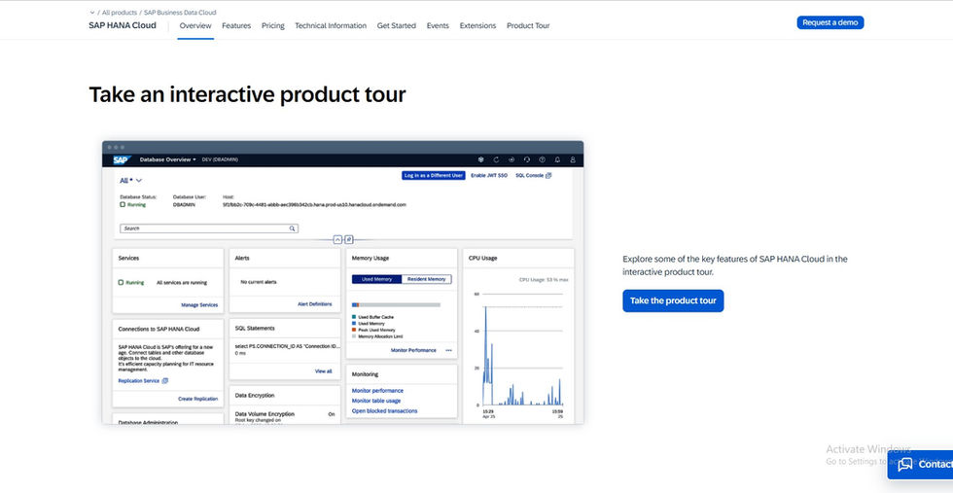
Task: Select the Get Started tab
Action: tap(397, 25)
